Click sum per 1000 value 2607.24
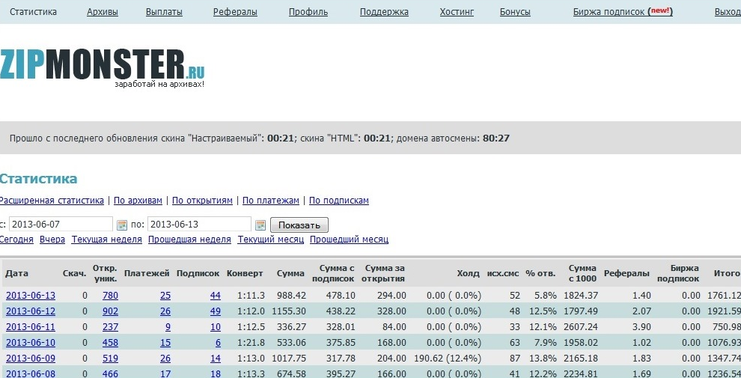The image size is (741, 378). point(581,326)
